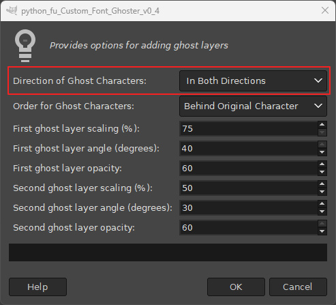Click the Help button

coord(37,287)
